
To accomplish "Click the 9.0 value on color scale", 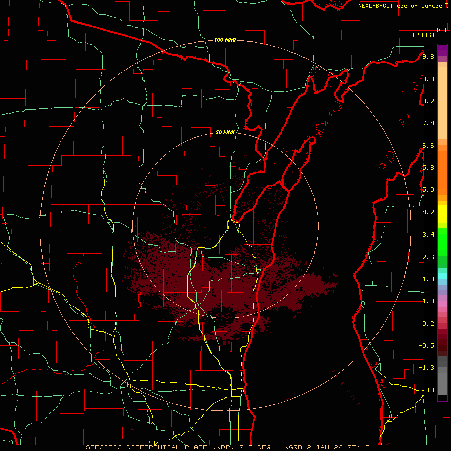I will pos(428,79).
